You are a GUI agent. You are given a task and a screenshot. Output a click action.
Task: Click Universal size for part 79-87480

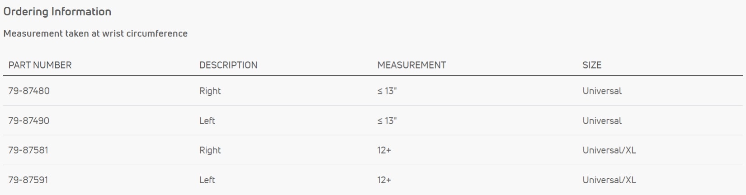point(602,91)
